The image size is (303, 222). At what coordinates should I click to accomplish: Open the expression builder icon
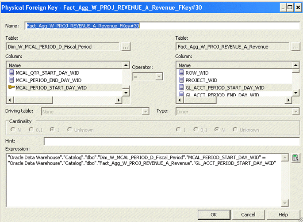(295, 158)
